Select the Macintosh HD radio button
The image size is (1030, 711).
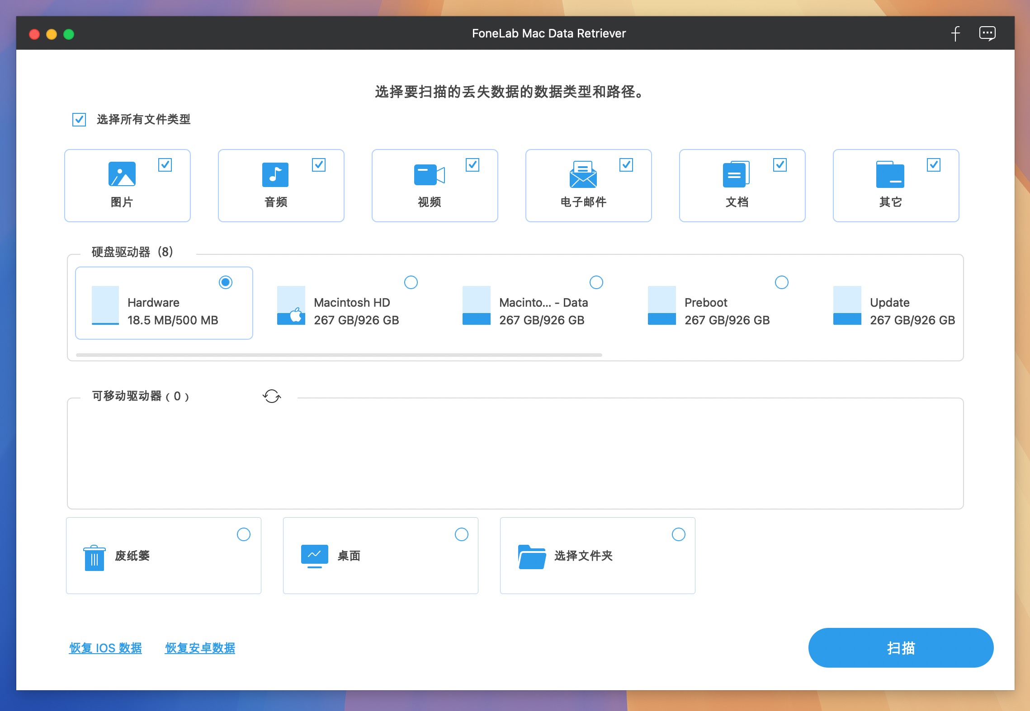(x=411, y=282)
